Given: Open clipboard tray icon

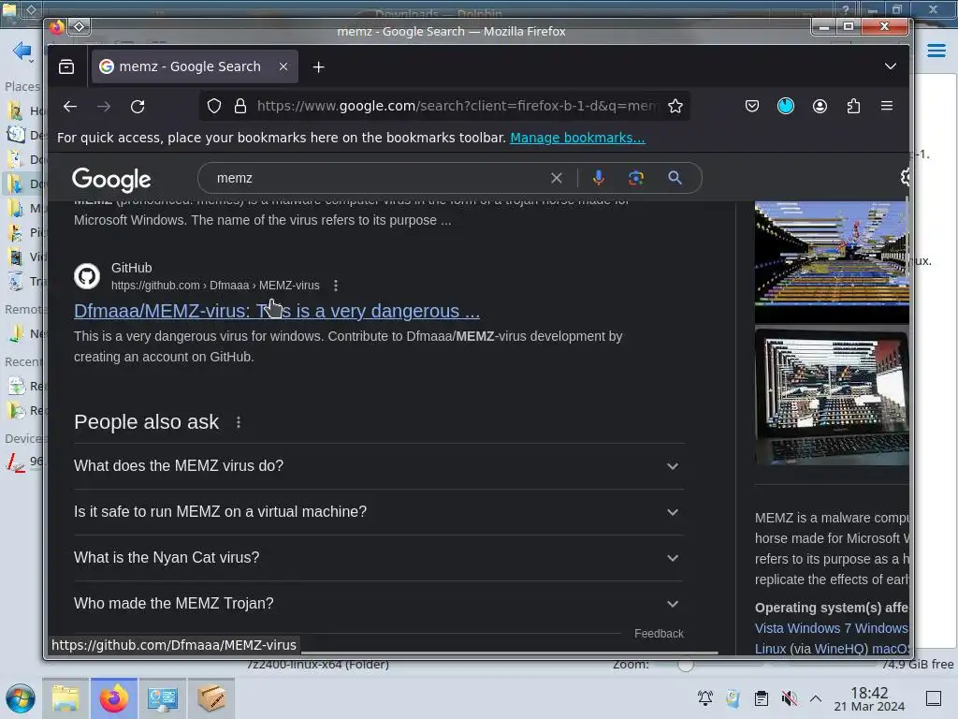Looking at the screenshot, I should (x=761, y=698).
